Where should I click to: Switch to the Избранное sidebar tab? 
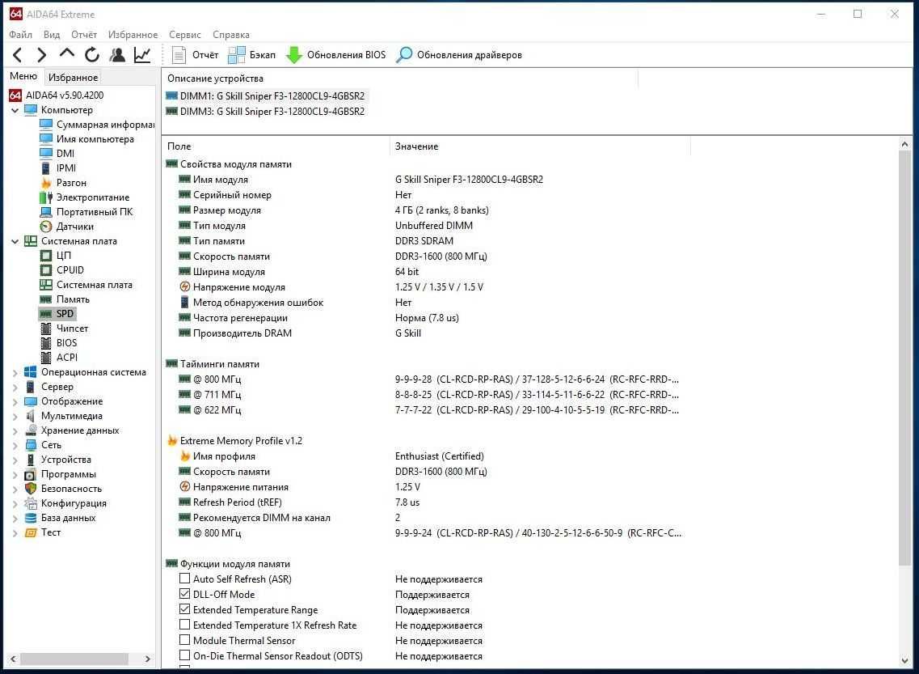(73, 78)
